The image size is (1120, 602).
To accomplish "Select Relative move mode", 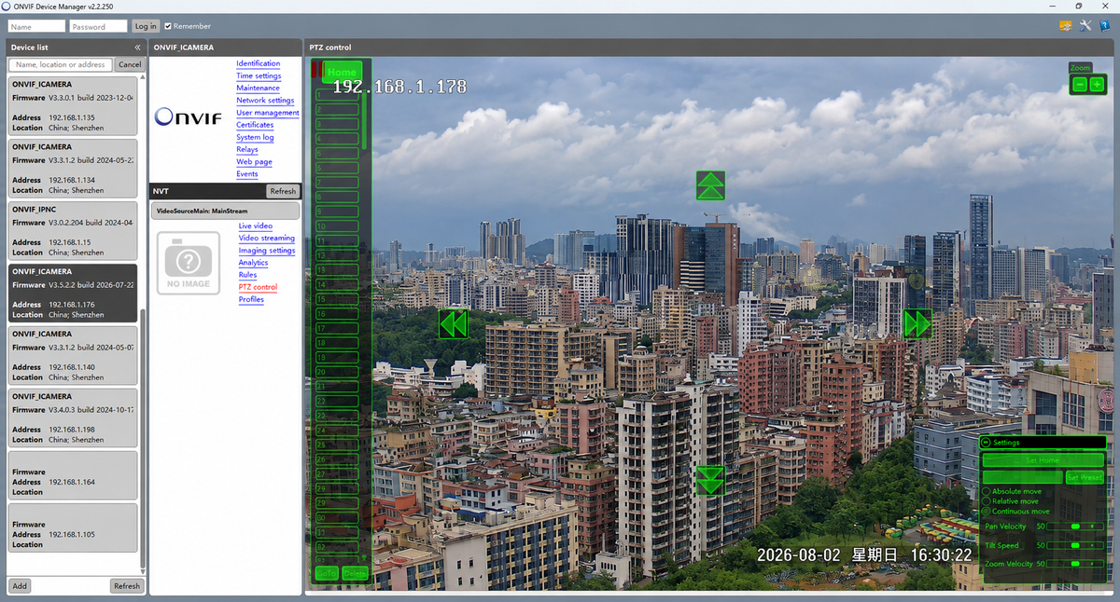I will (987, 501).
